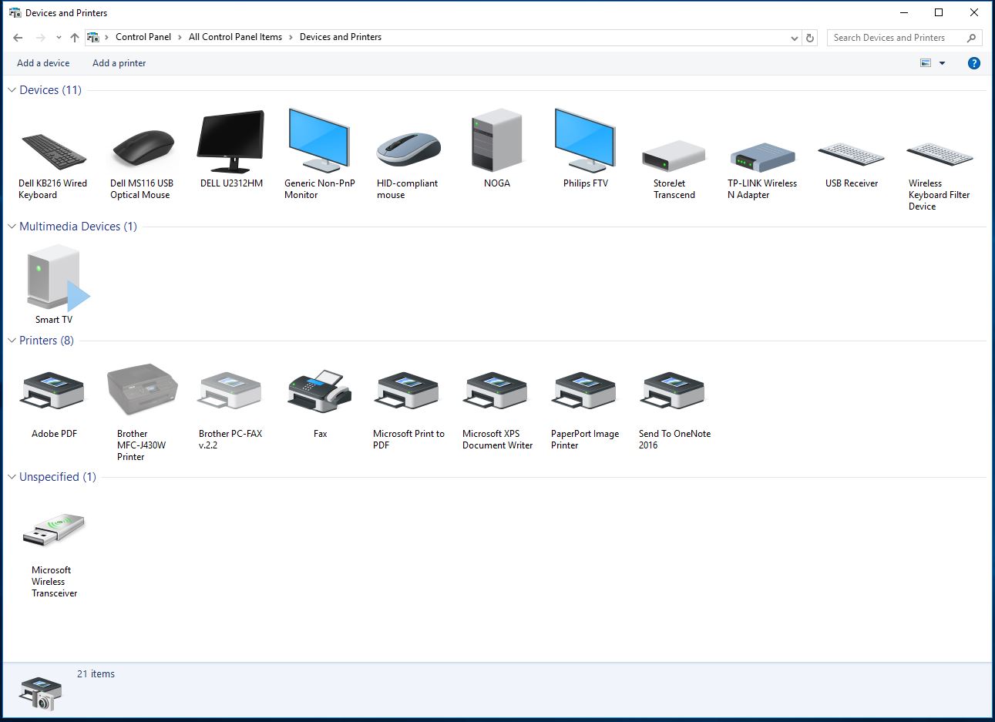
Task: Click the NOGA computer tower icon
Action: (x=497, y=139)
